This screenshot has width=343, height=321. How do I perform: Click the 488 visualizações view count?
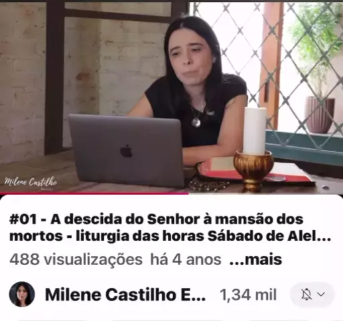coord(76,259)
